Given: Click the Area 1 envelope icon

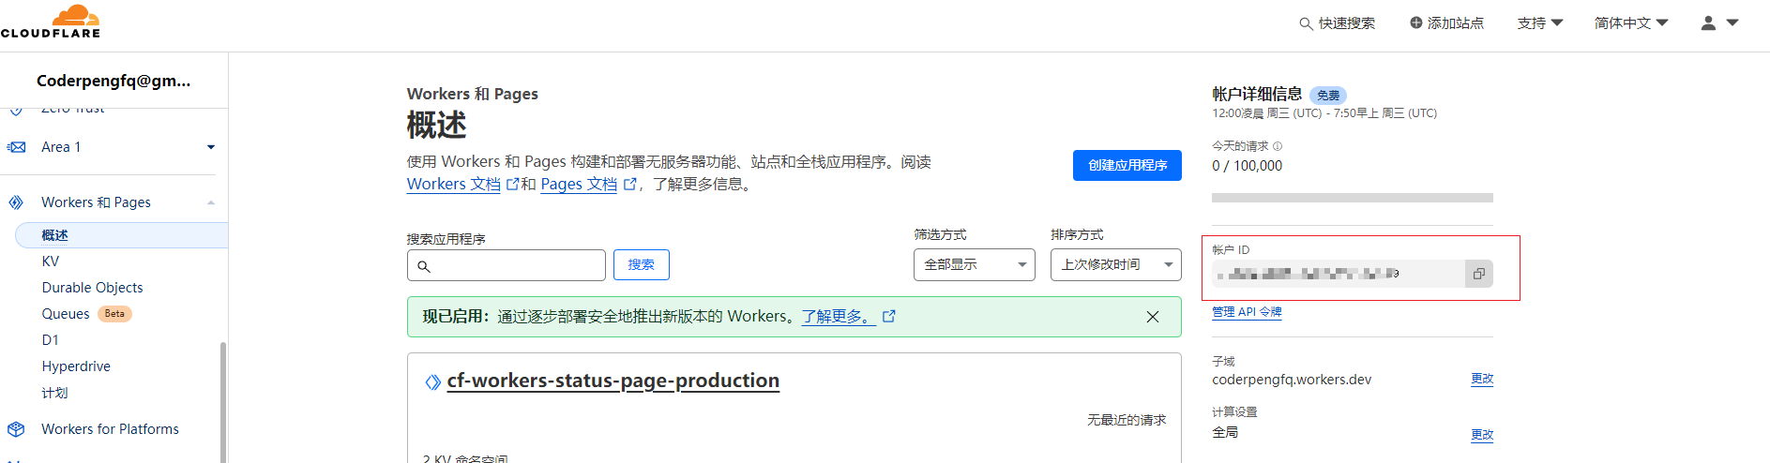Looking at the screenshot, I should point(17,147).
